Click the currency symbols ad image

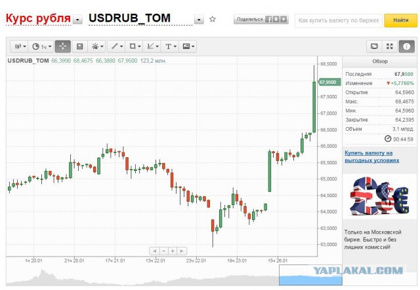[x=380, y=196]
